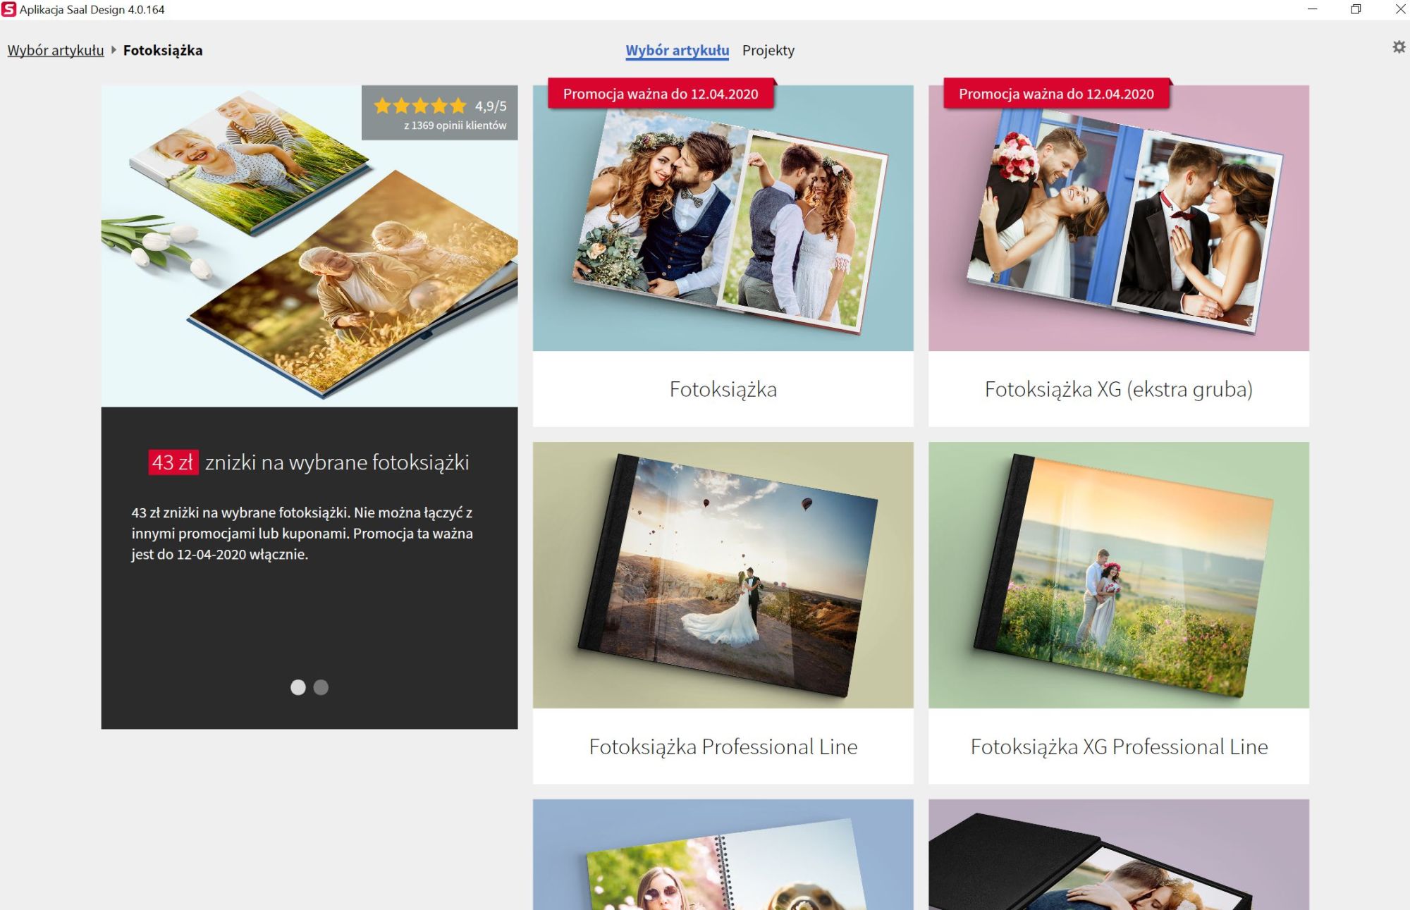The image size is (1410, 910).
Task: Restore down the Saal Design window
Action: (1356, 9)
